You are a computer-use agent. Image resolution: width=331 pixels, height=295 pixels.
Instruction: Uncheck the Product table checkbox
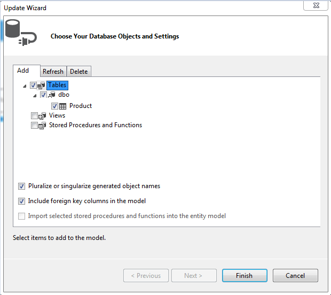[x=54, y=106]
